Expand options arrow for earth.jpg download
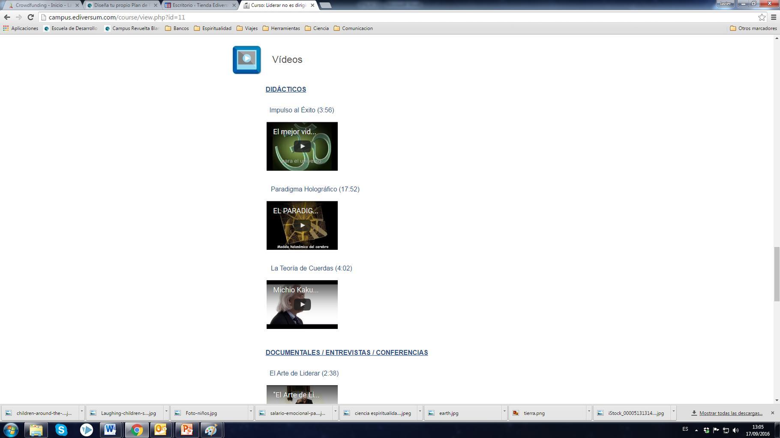The image size is (780, 438). pyautogui.click(x=504, y=411)
